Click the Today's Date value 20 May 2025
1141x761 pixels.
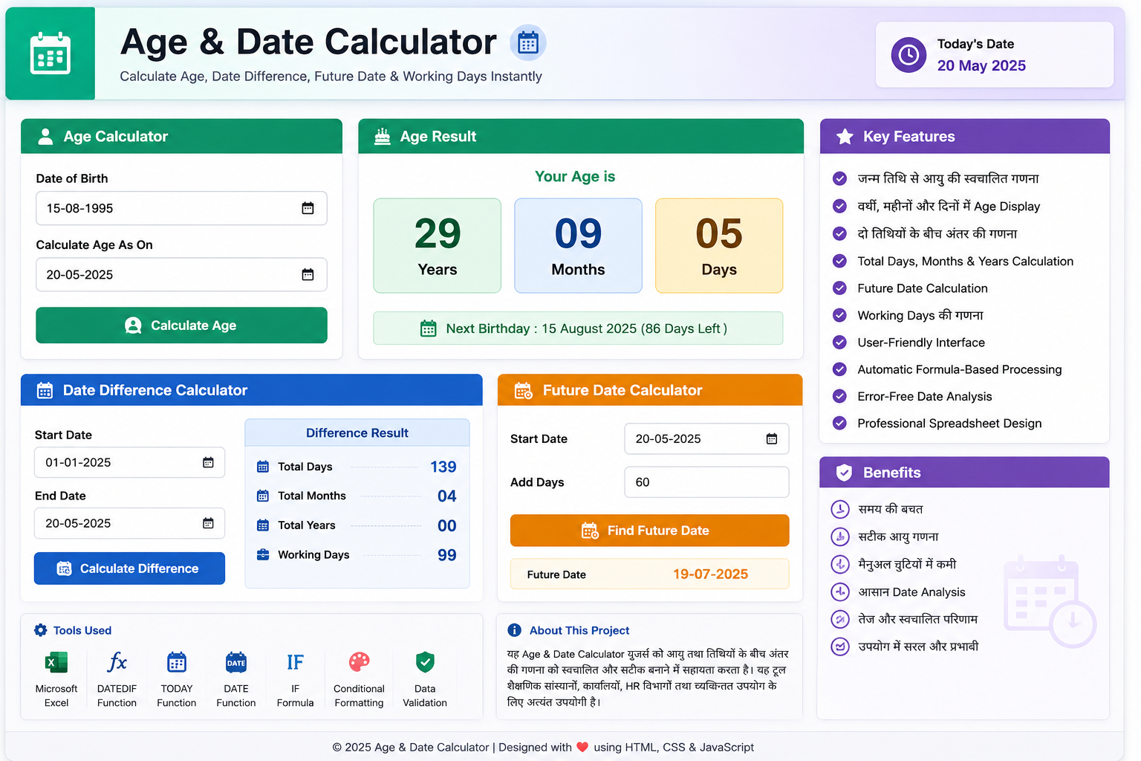981,65
